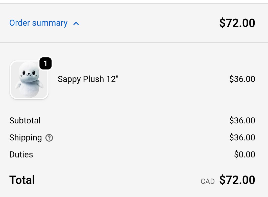This screenshot has height=197, width=268.
Task: Click the final total $72.00 next to CAD
Action: click(237, 180)
